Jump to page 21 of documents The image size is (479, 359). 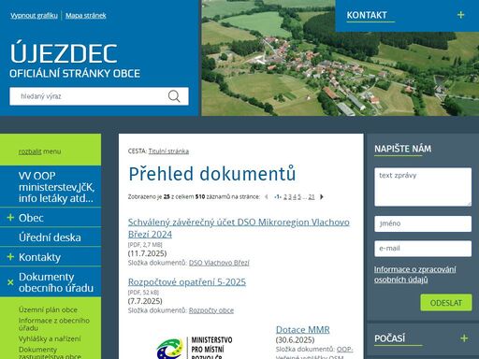[x=312, y=196]
